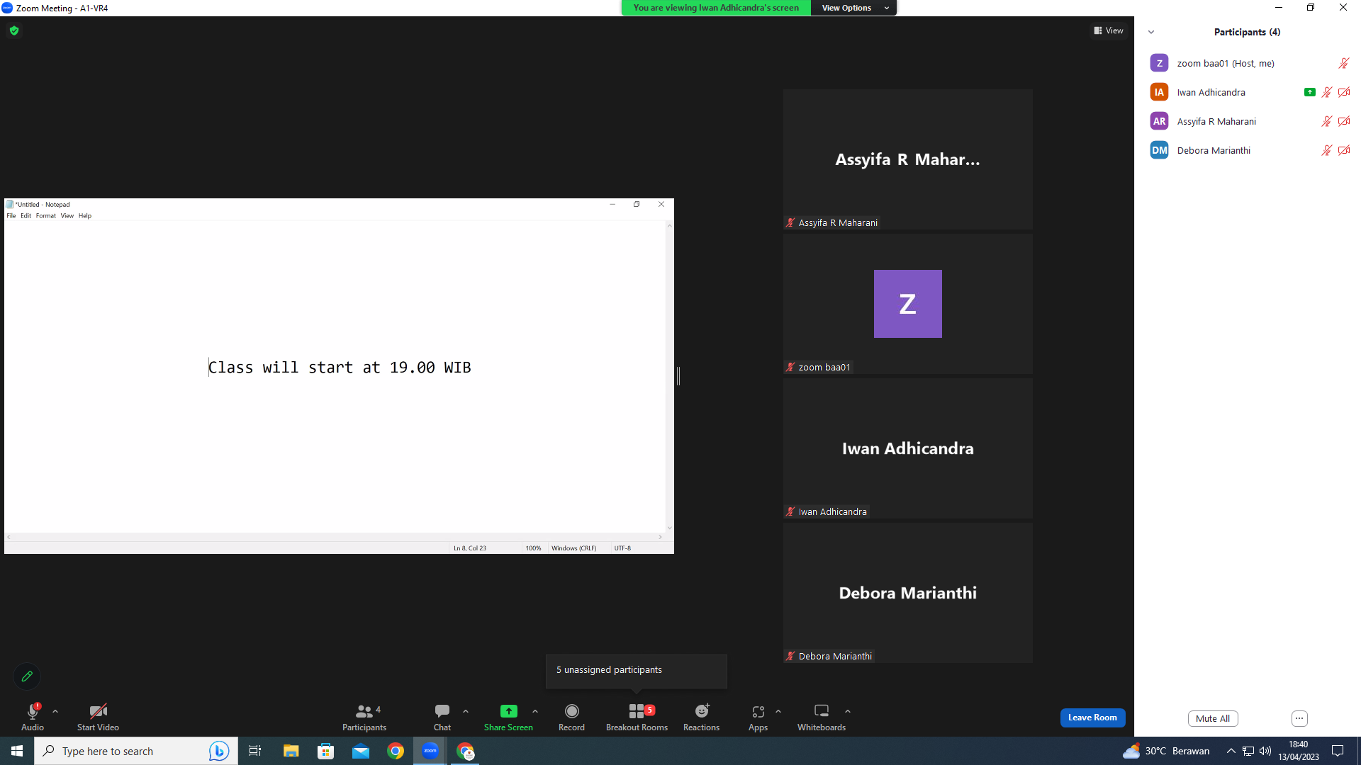The width and height of the screenshot is (1361, 765).
Task: Select Assyifa R Maharani's AR avatar
Action: 1159,121
